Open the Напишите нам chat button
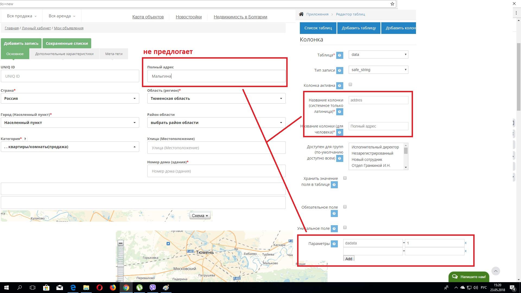This screenshot has width=521, height=293. point(469,277)
